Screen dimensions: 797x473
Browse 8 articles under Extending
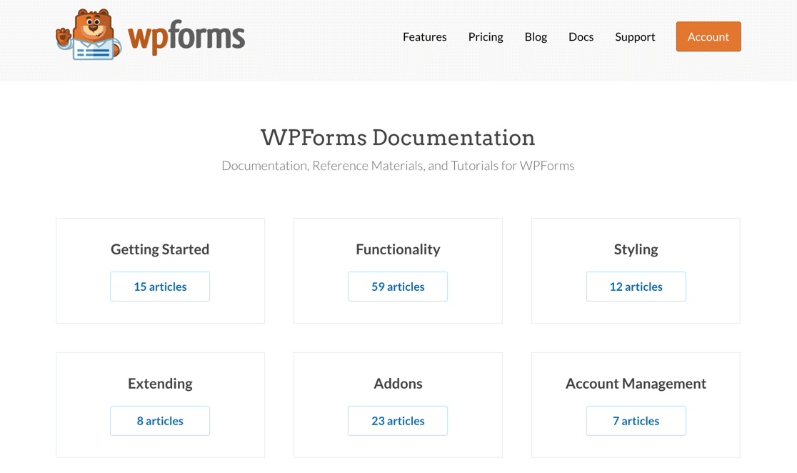point(160,421)
